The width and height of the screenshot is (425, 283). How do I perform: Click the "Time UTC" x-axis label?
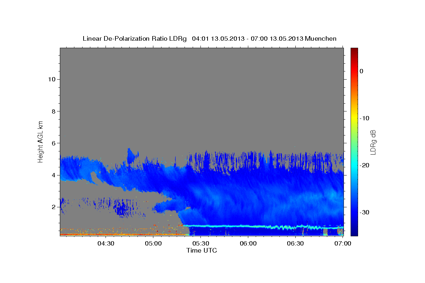pyautogui.click(x=202, y=250)
